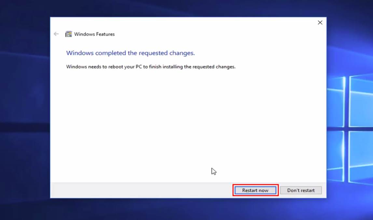Click the reboot instruction message text
373x220 pixels.
pyautogui.click(x=150, y=67)
